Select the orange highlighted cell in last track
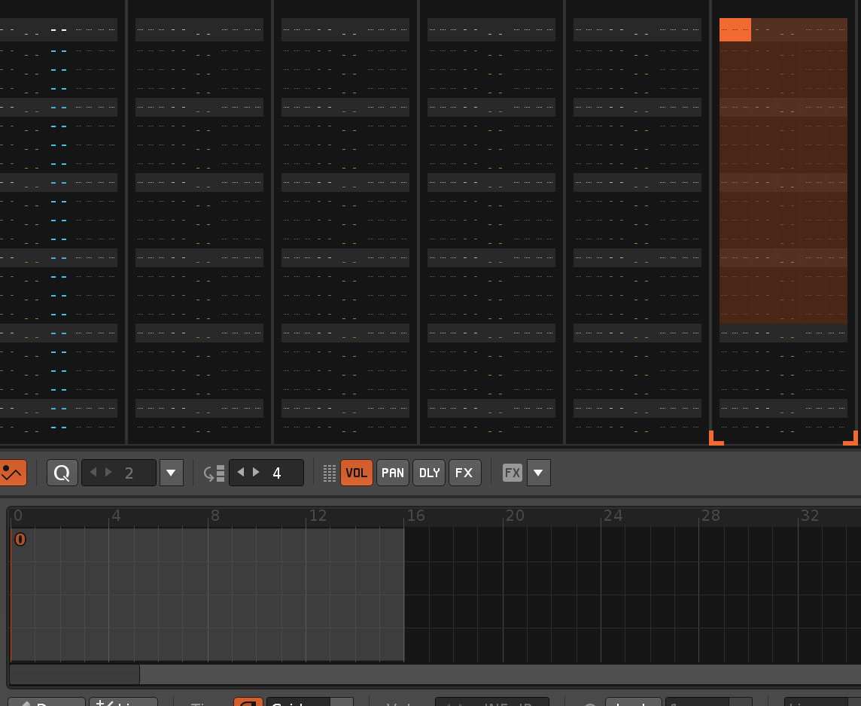 pyautogui.click(x=735, y=30)
